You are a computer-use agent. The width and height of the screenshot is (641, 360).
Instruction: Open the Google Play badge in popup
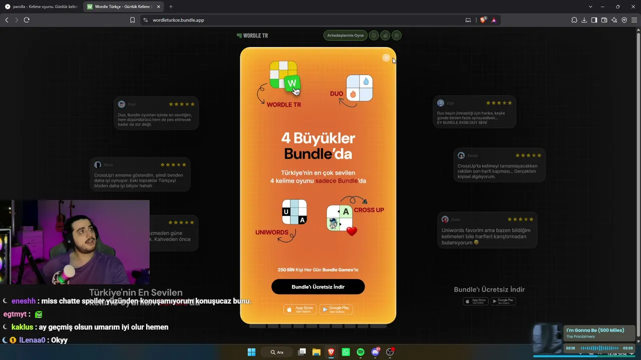(336, 309)
